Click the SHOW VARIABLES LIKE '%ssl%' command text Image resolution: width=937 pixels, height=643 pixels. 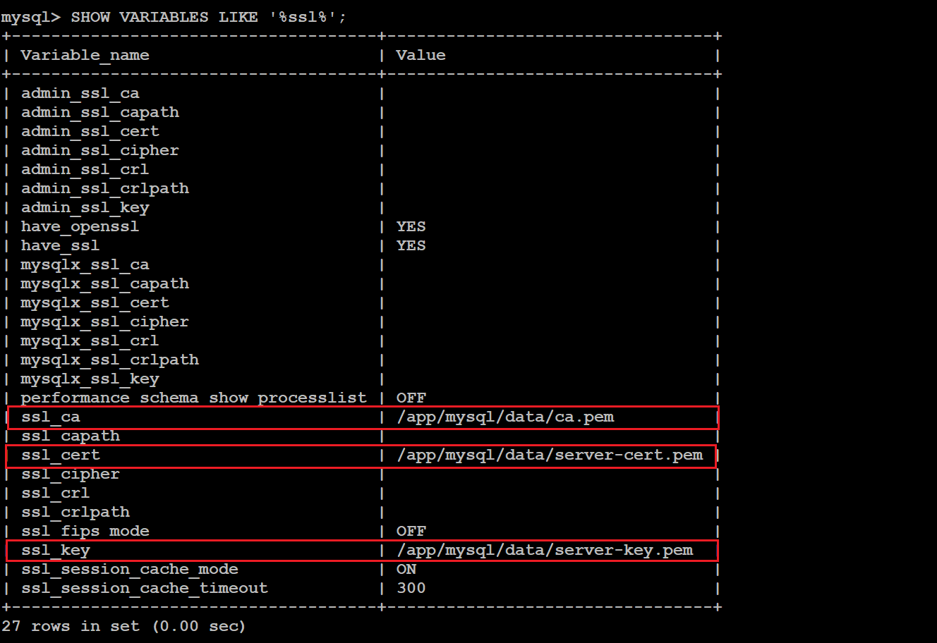pyautogui.click(x=208, y=17)
